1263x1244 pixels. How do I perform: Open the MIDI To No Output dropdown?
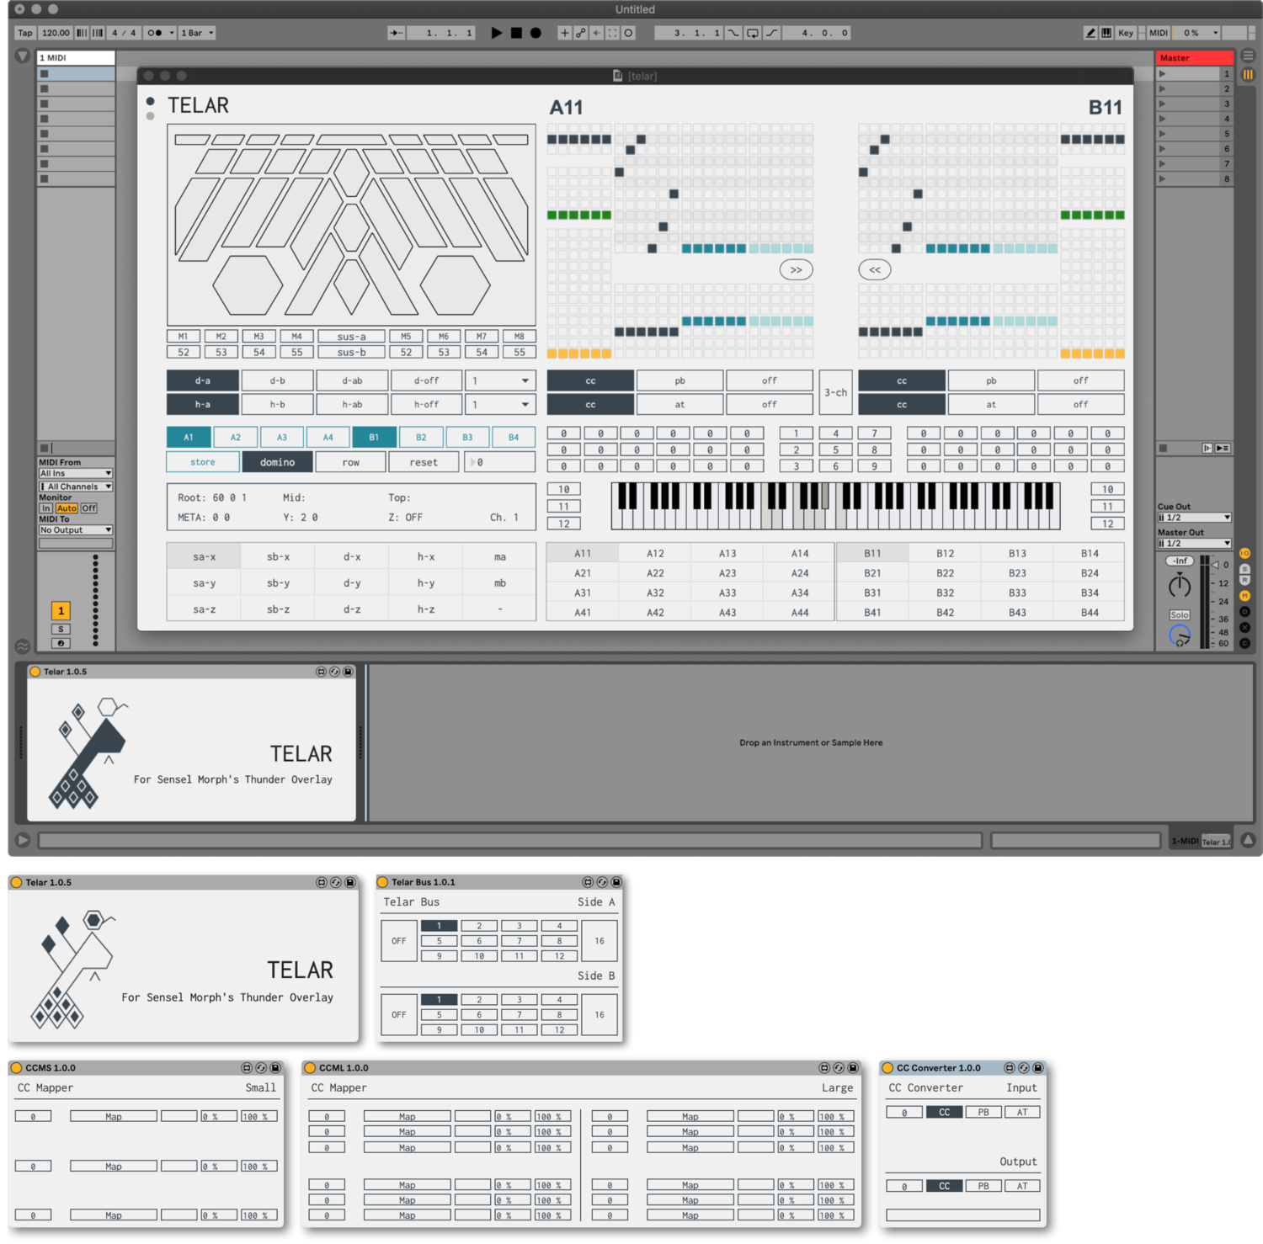tap(76, 530)
